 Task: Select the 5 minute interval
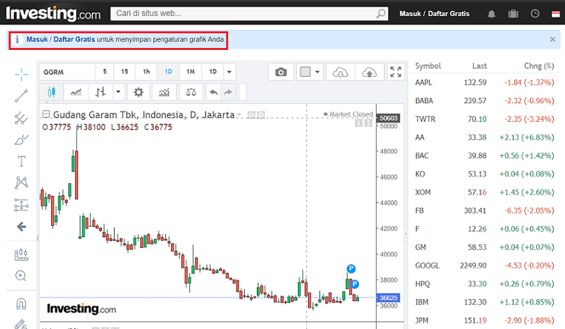[x=105, y=72]
